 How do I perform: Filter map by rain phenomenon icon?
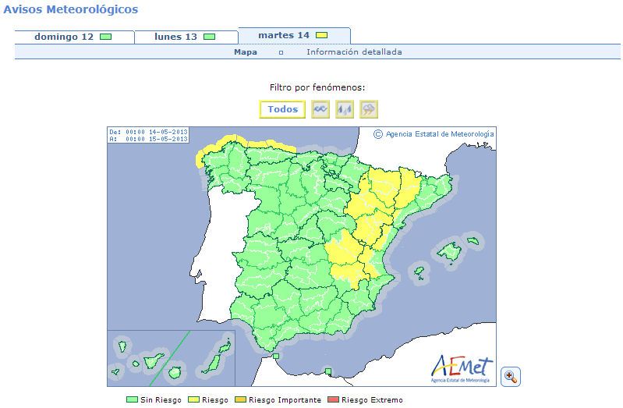coord(345,109)
